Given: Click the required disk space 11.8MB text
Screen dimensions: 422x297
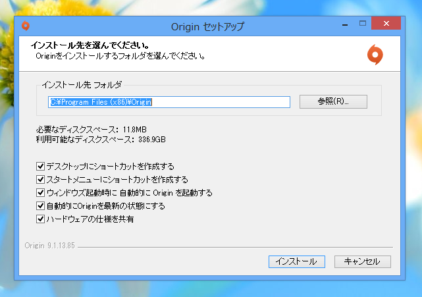Looking at the screenshot, I should pyautogui.click(x=92, y=130).
